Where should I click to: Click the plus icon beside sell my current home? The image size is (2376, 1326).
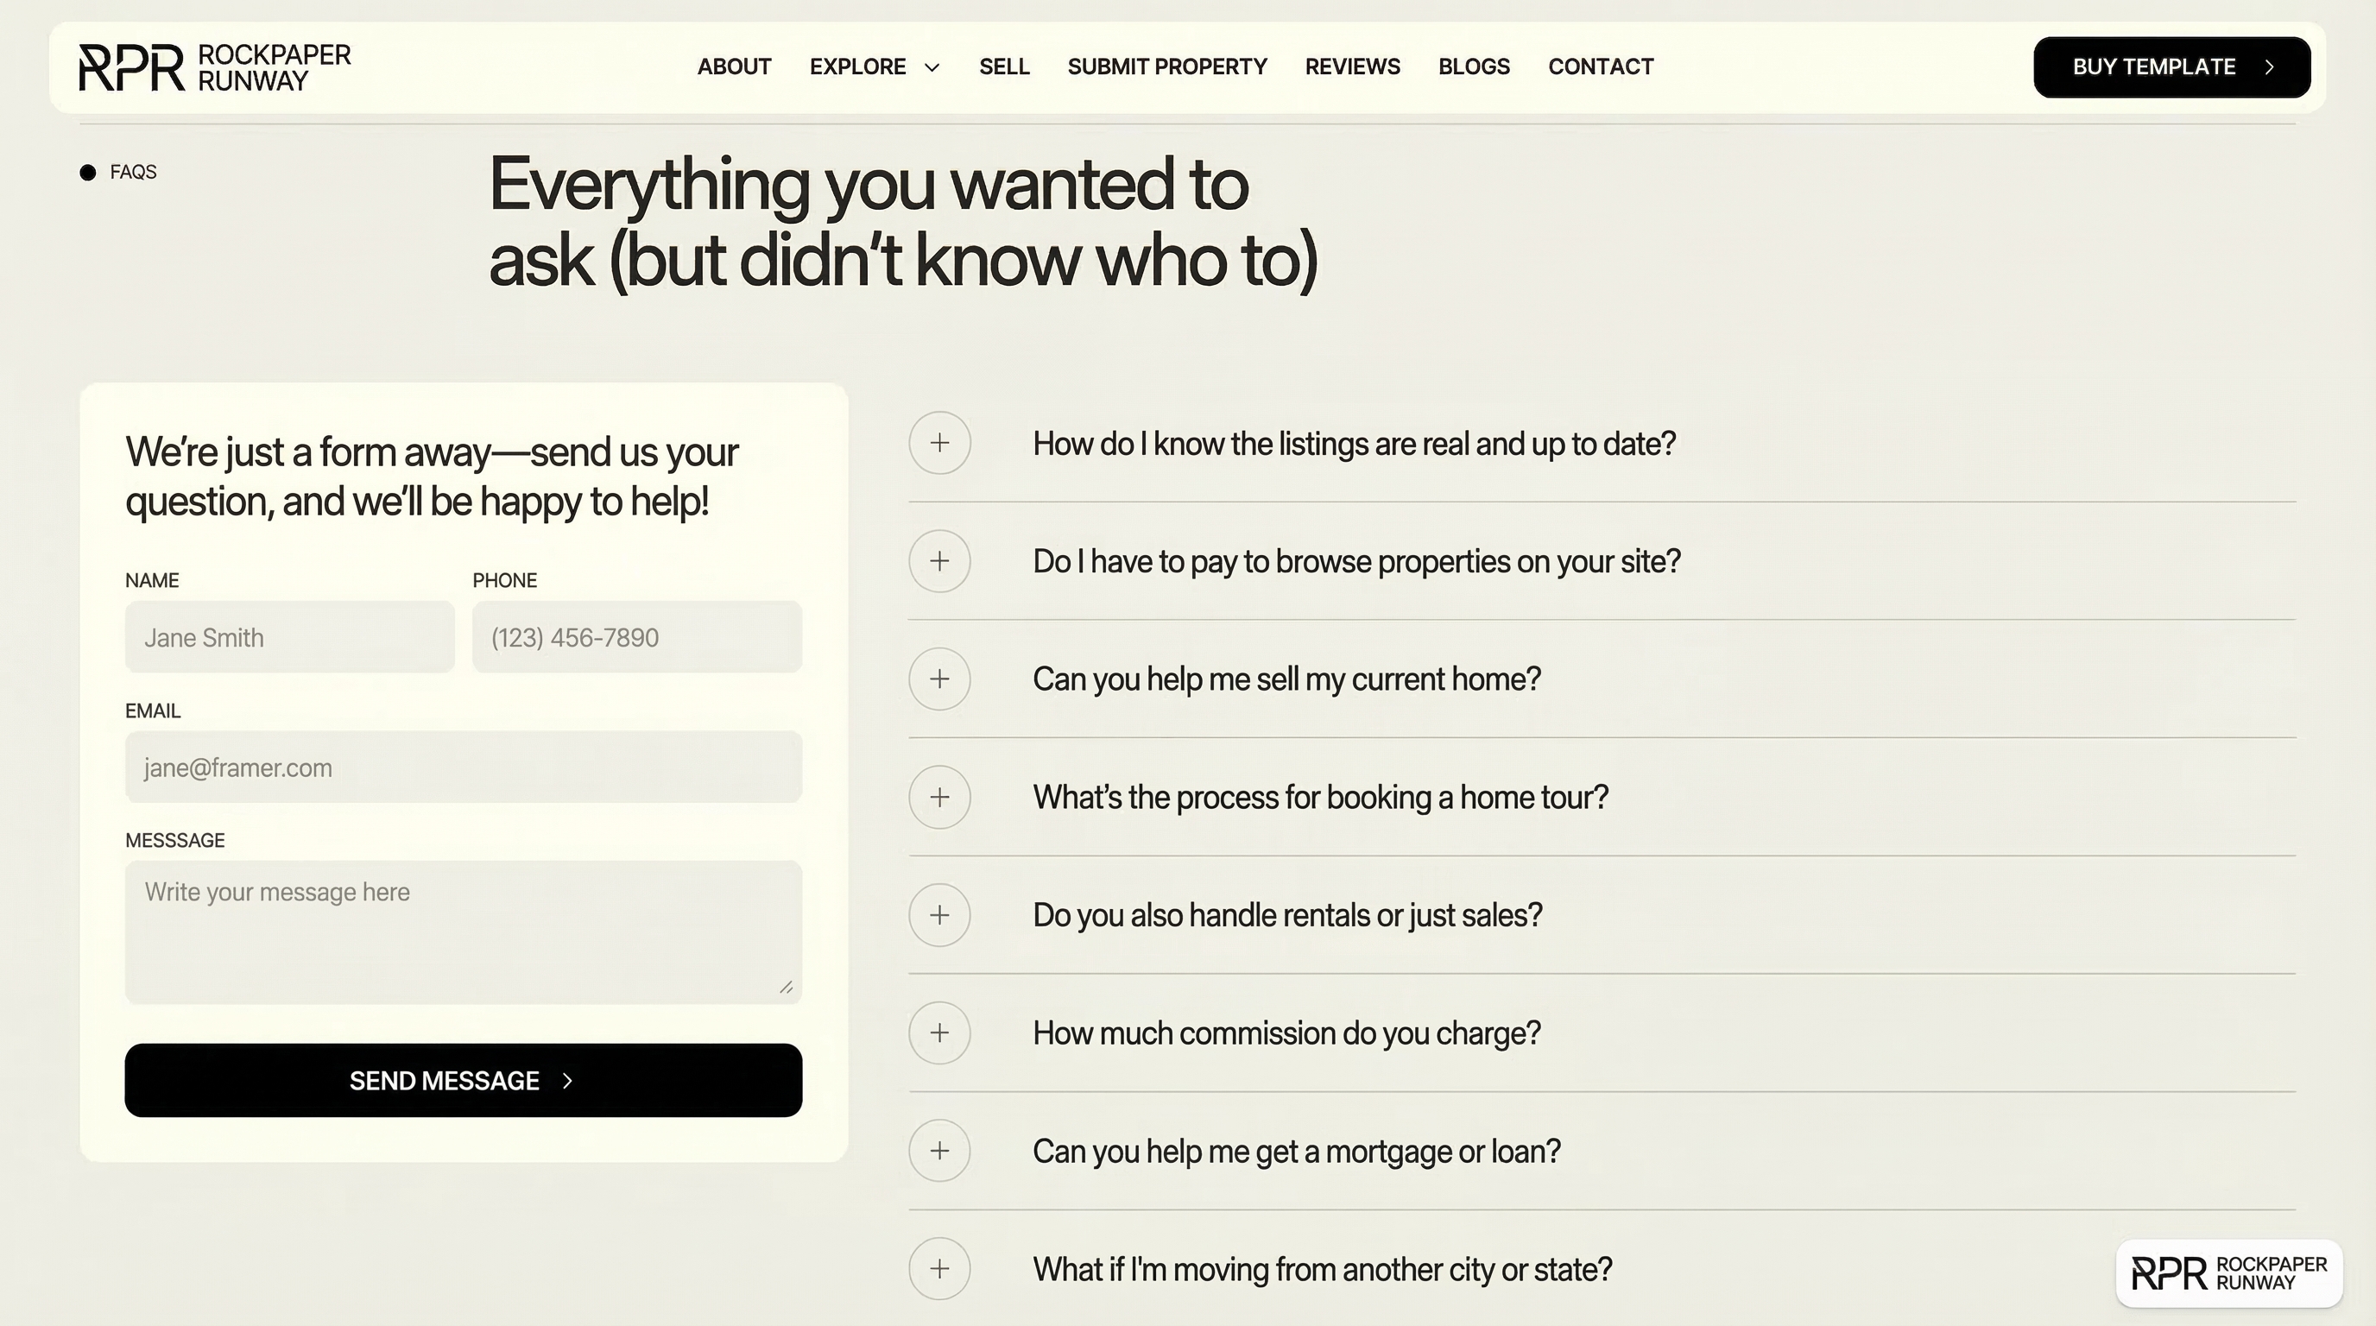pyautogui.click(x=939, y=679)
